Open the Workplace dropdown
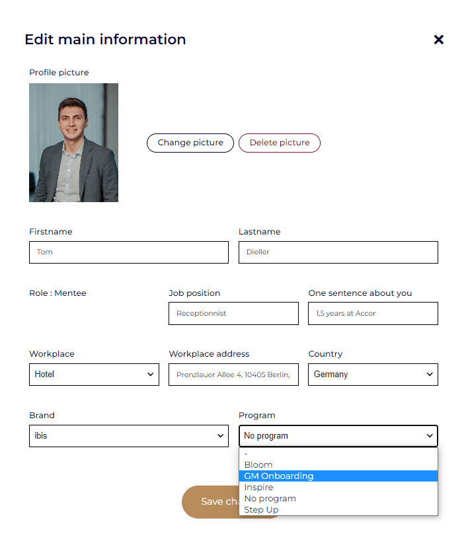466x543 pixels. point(94,375)
